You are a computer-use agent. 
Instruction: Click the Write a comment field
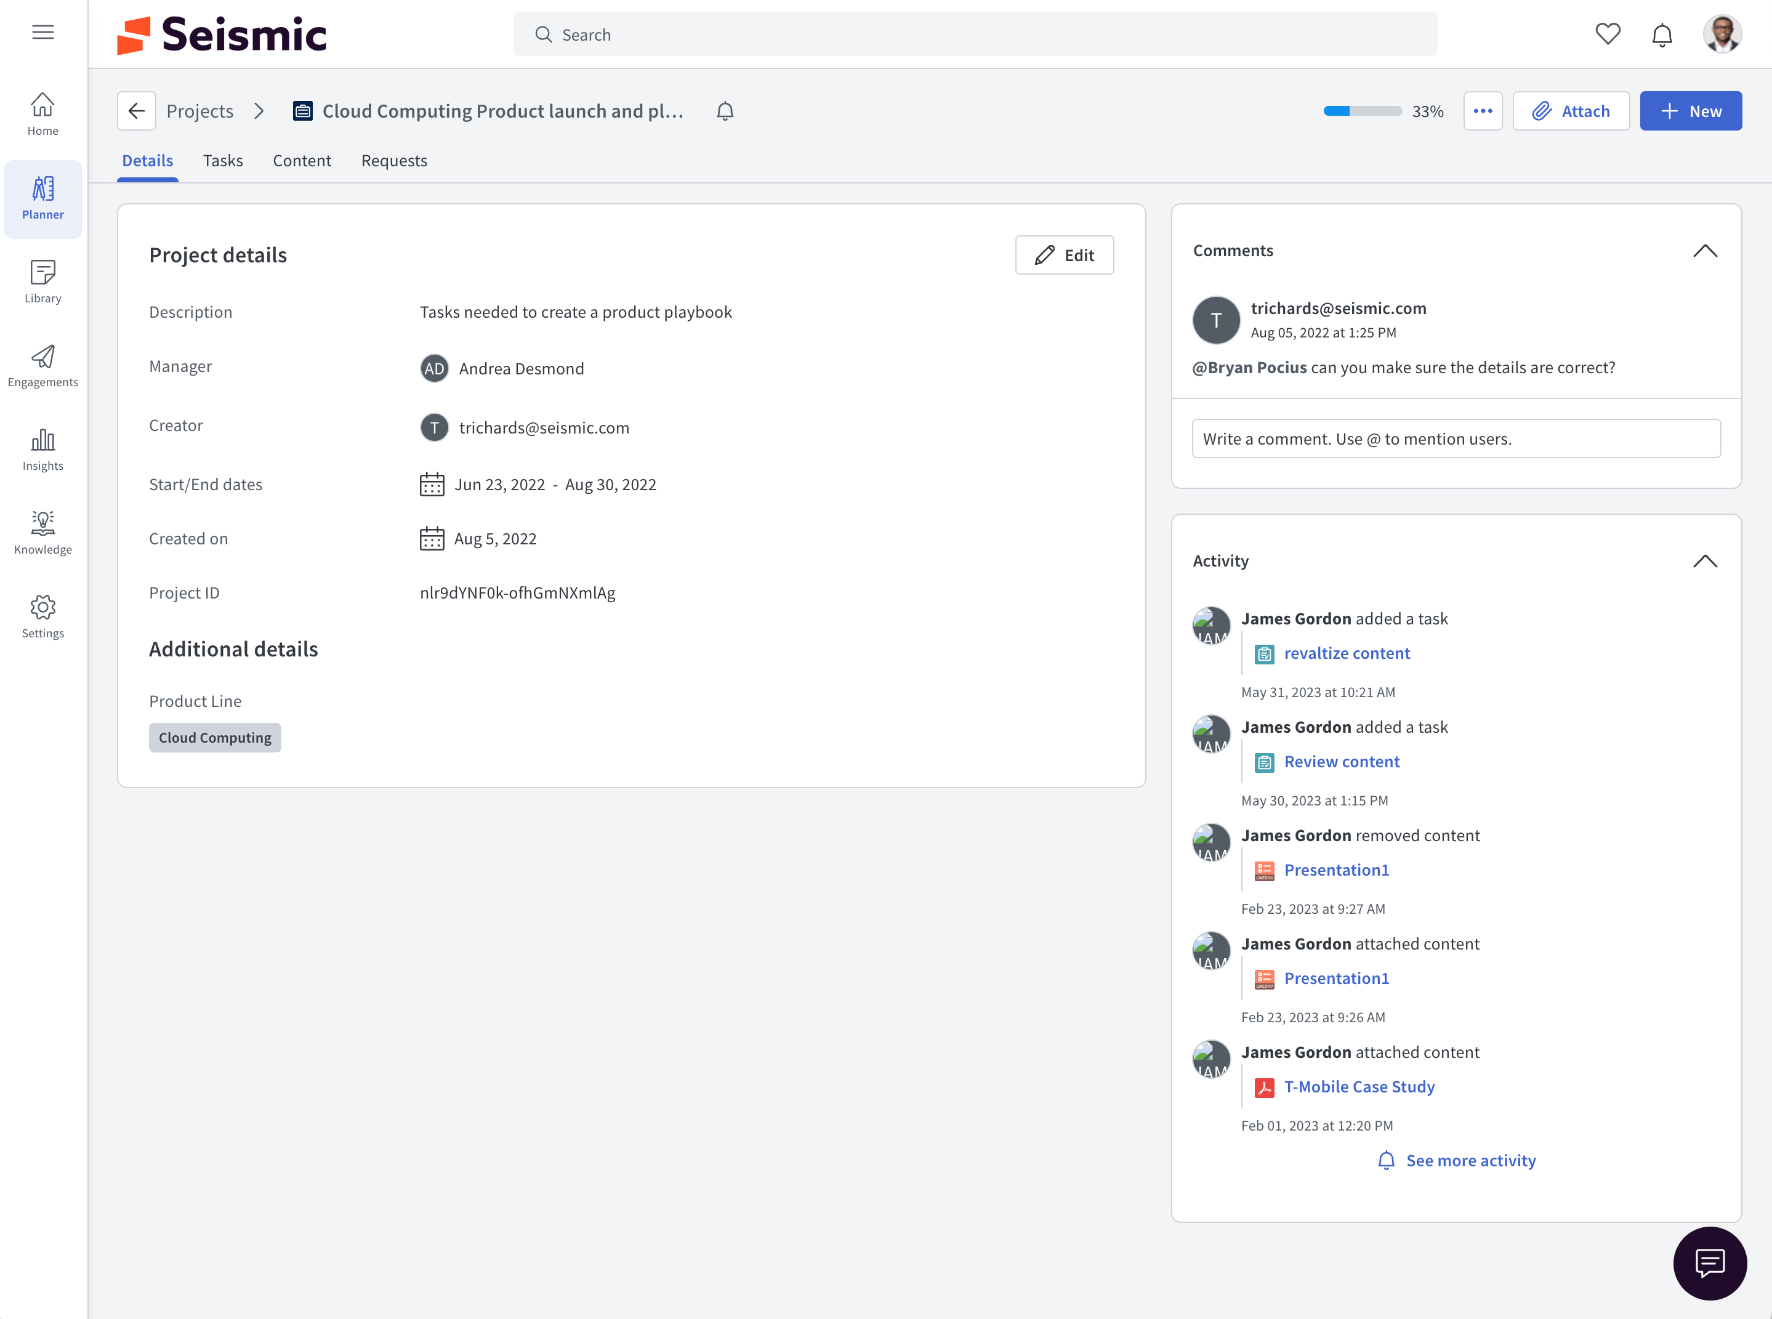click(1456, 438)
